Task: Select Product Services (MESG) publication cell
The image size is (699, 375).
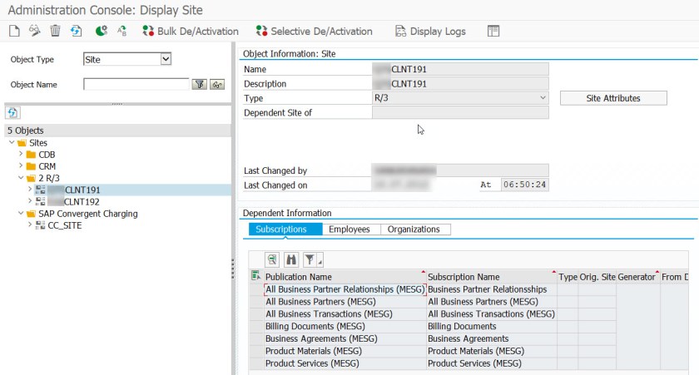Action: pyautogui.click(x=345, y=363)
